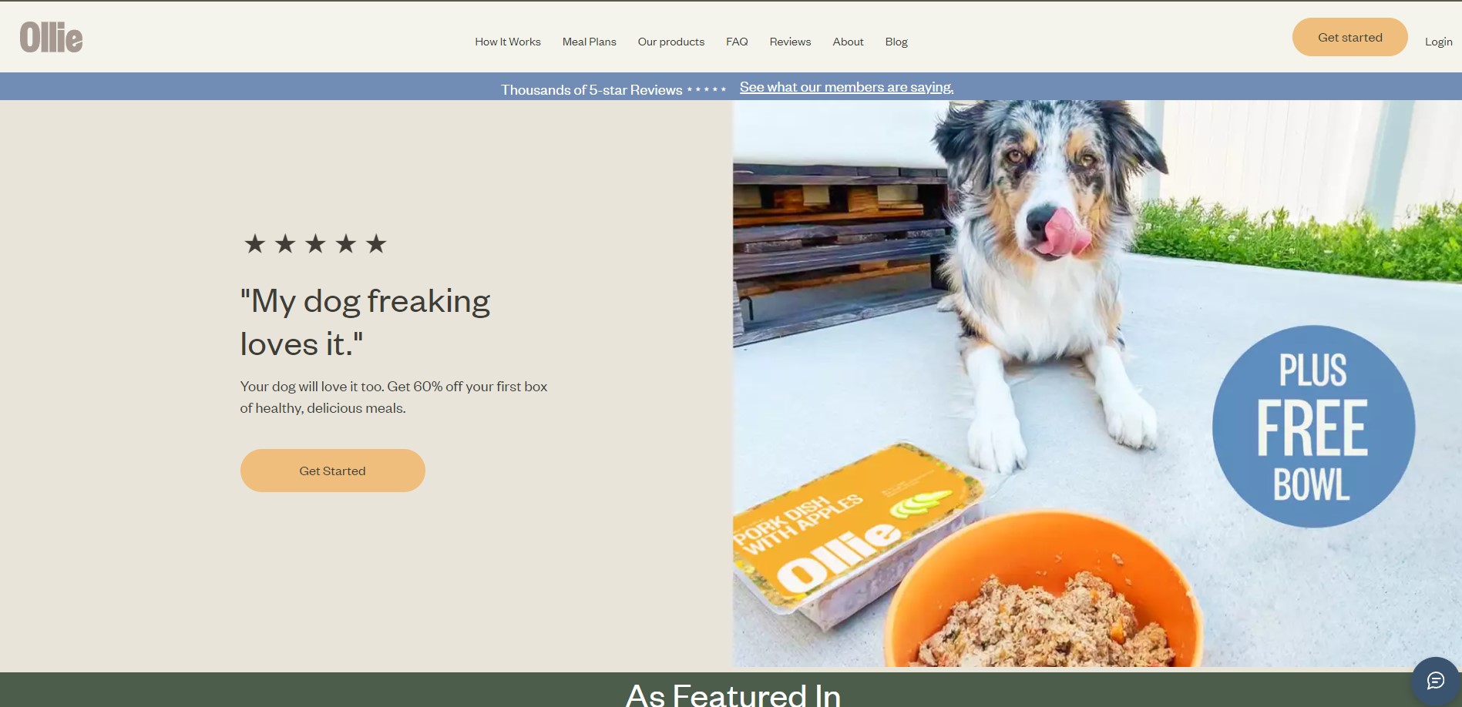Open the Reviews page

[x=790, y=42]
